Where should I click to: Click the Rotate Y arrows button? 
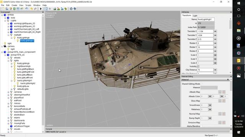pyautogui.click(x=215, y=47)
